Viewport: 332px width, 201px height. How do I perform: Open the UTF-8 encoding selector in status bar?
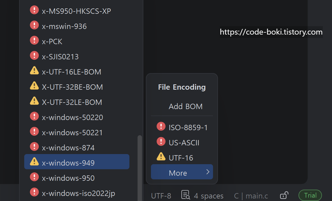161,196
